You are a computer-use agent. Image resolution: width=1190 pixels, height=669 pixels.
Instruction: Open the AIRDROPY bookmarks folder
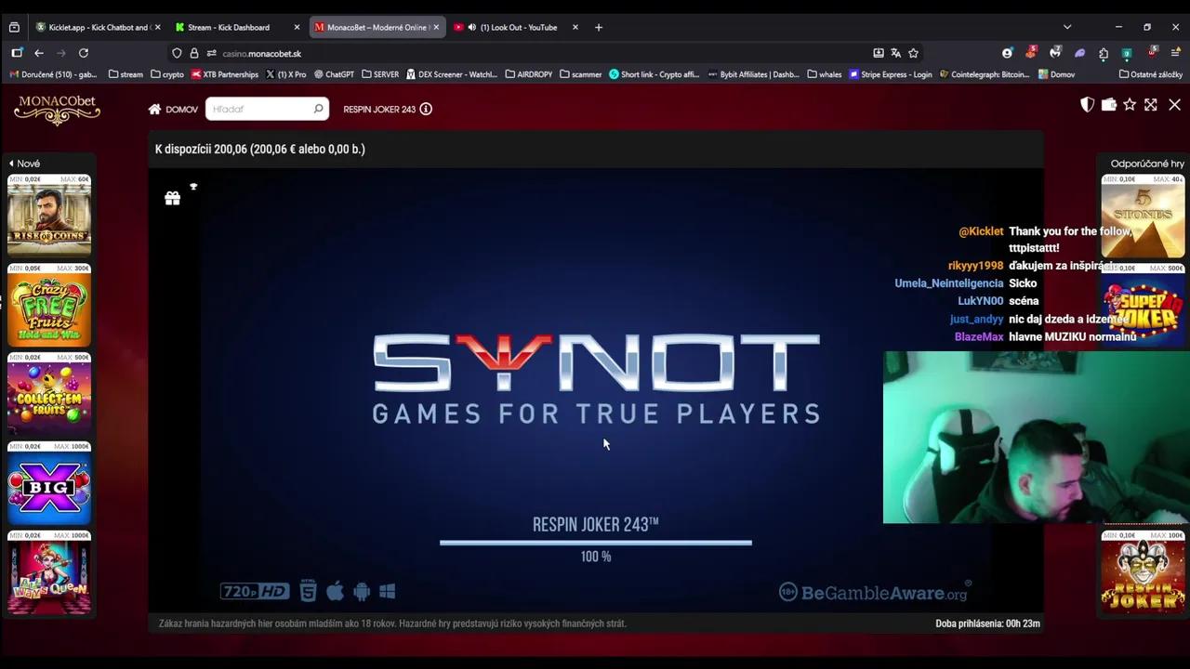click(x=528, y=74)
